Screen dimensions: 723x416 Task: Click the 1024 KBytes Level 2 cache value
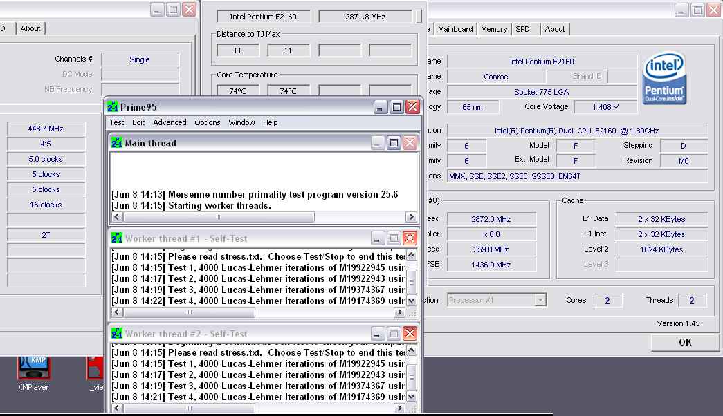point(661,249)
